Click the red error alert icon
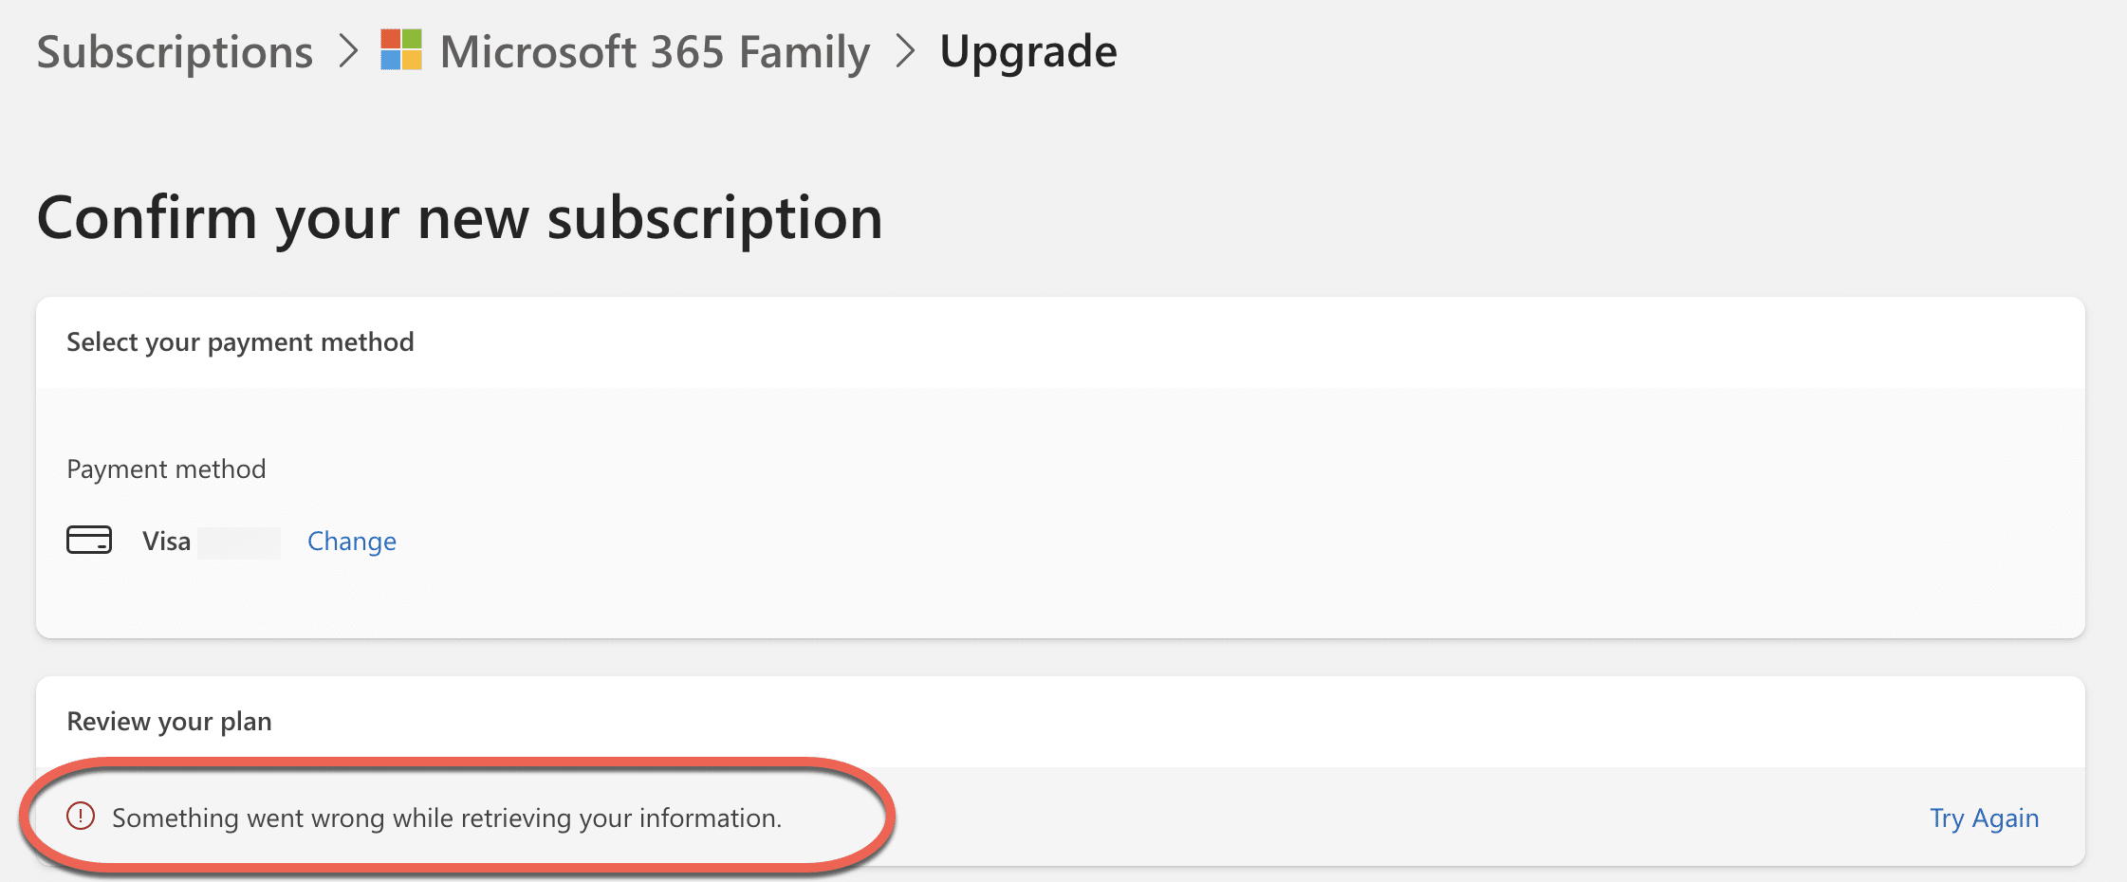 pyautogui.click(x=81, y=816)
